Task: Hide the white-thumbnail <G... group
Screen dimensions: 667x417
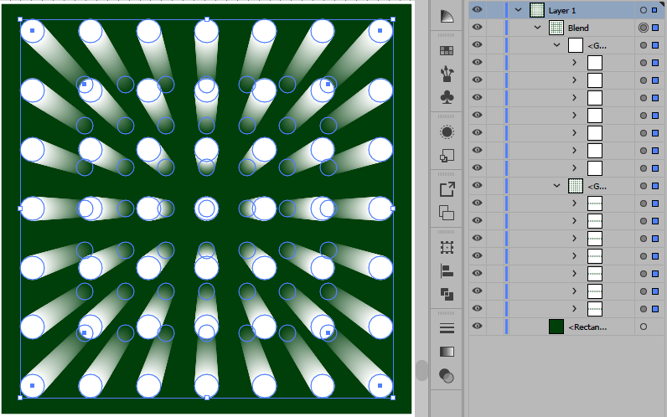Action: click(x=478, y=44)
